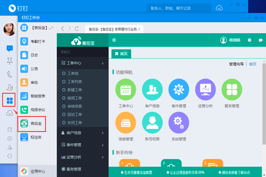Click the help question mark icon

point(249,40)
